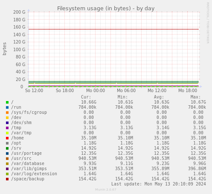The height and width of the screenshot is (194, 212).
Task: Click the brown swatch for /usr/src
Action: click(x=7, y=159)
